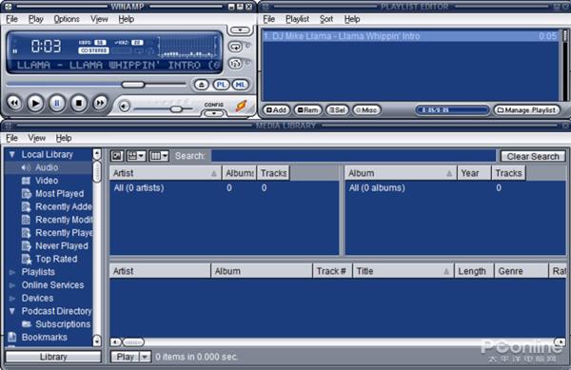Open the dropdown arrow beside Play button
The width and height of the screenshot is (571, 370).
(145, 357)
